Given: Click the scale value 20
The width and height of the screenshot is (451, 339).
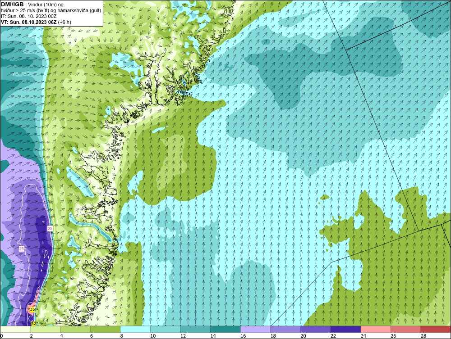Looking at the screenshot, I should pyautogui.click(x=303, y=336).
